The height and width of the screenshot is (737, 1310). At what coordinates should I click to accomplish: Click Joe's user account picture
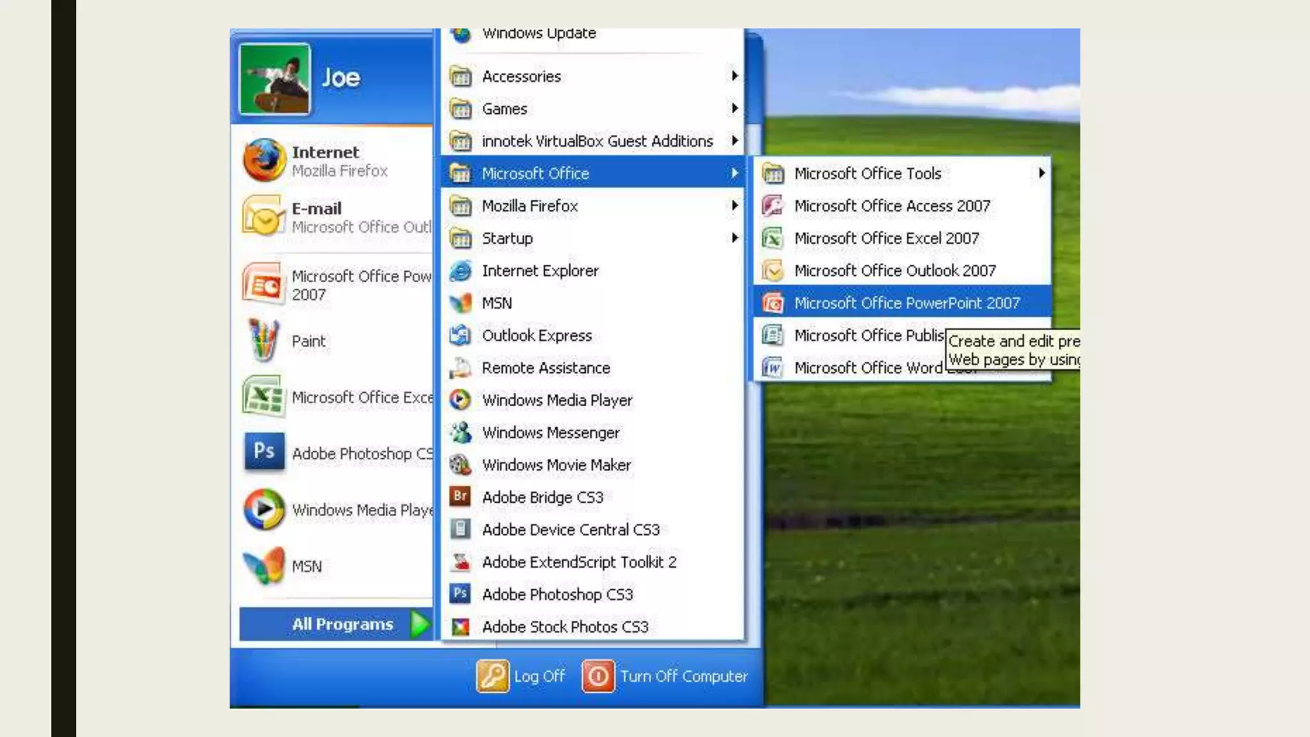[274, 79]
